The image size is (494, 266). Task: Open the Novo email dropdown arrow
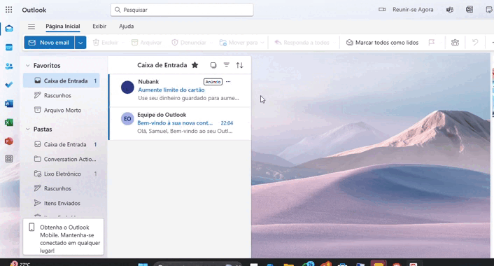80,43
